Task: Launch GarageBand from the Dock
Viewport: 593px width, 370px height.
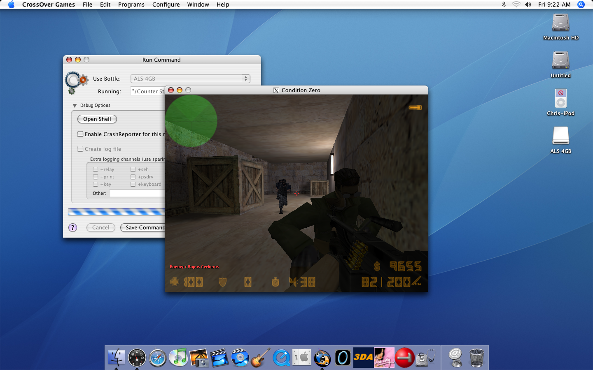Action: click(261, 358)
